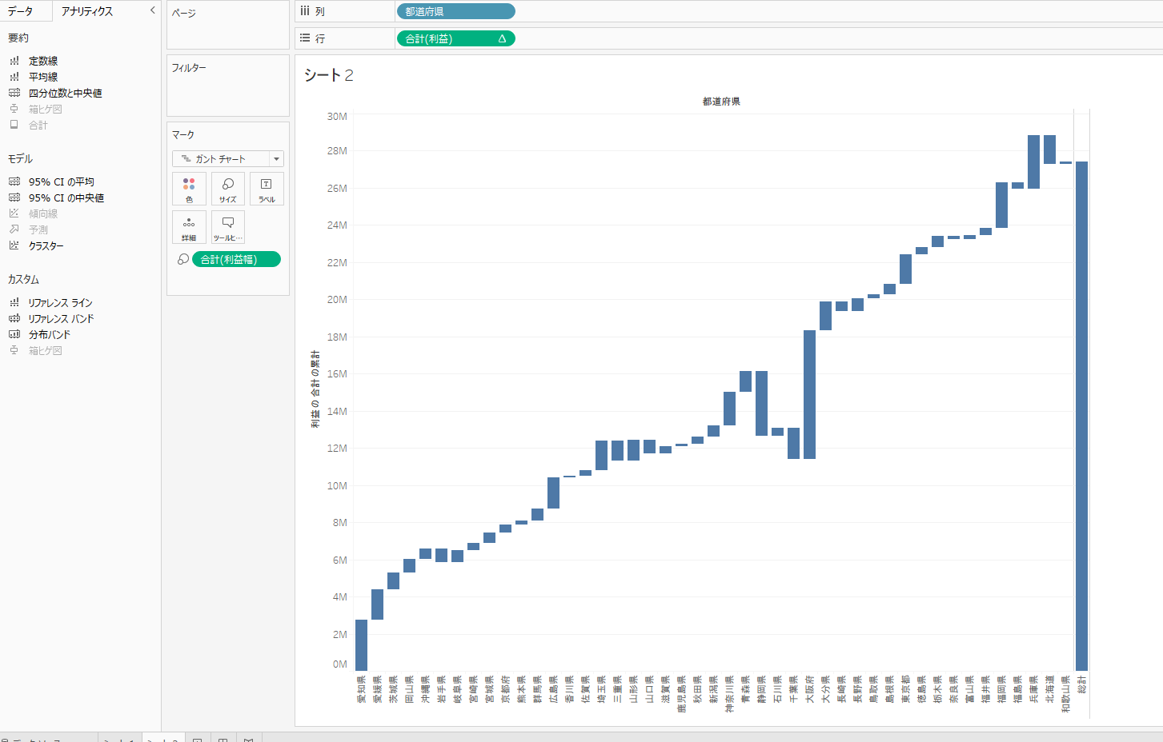1163x742 pixels.
Task: Click the 列 columns shelf icon
Action: [305, 11]
